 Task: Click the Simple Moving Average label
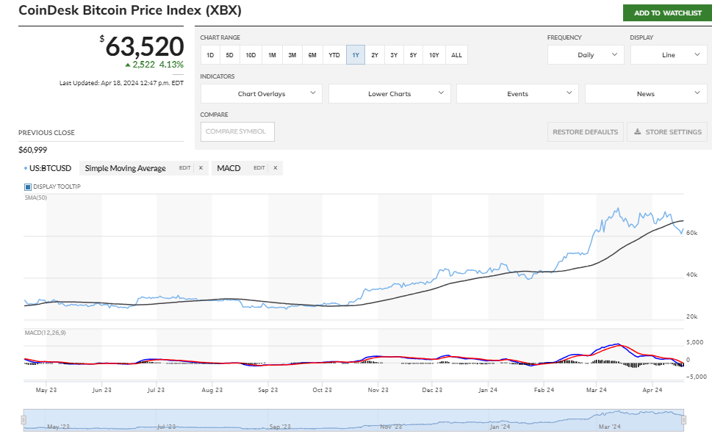tap(126, 168)
